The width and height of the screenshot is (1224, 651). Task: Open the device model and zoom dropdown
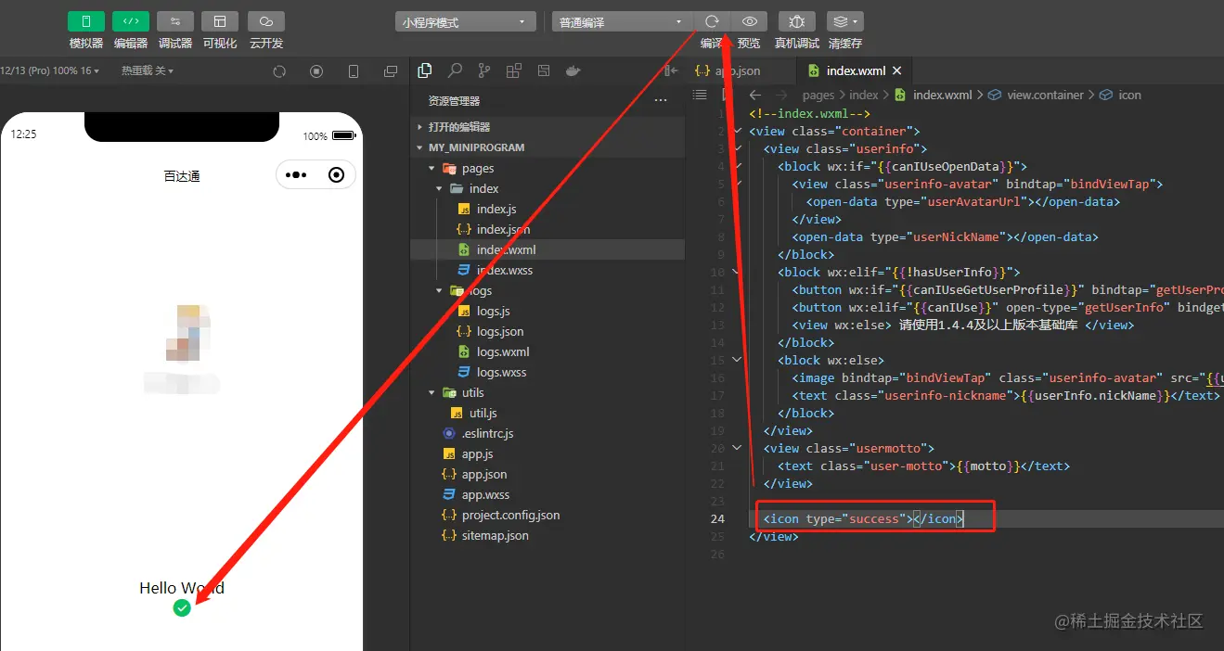point(49,70)
